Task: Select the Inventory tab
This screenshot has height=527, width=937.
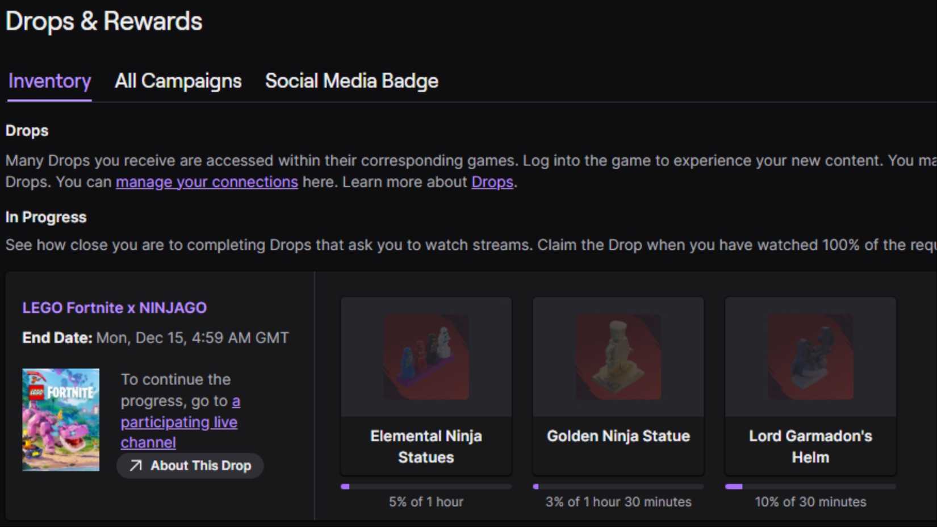Action: coord(49,81)
